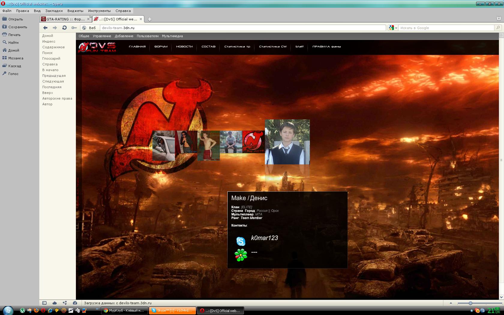The width and height of the screenshot is (504, 315).
Task: Open the Виджеты menu
Action: pos(75,10)
